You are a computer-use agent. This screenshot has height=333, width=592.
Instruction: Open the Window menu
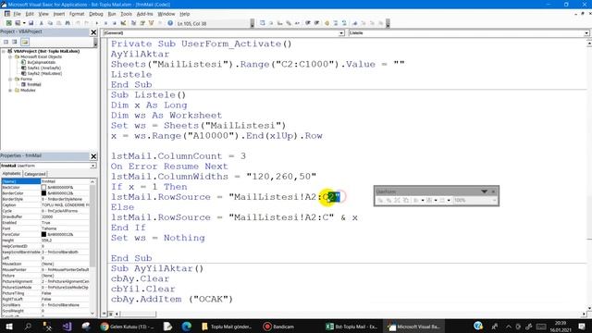tap(166, 14)
